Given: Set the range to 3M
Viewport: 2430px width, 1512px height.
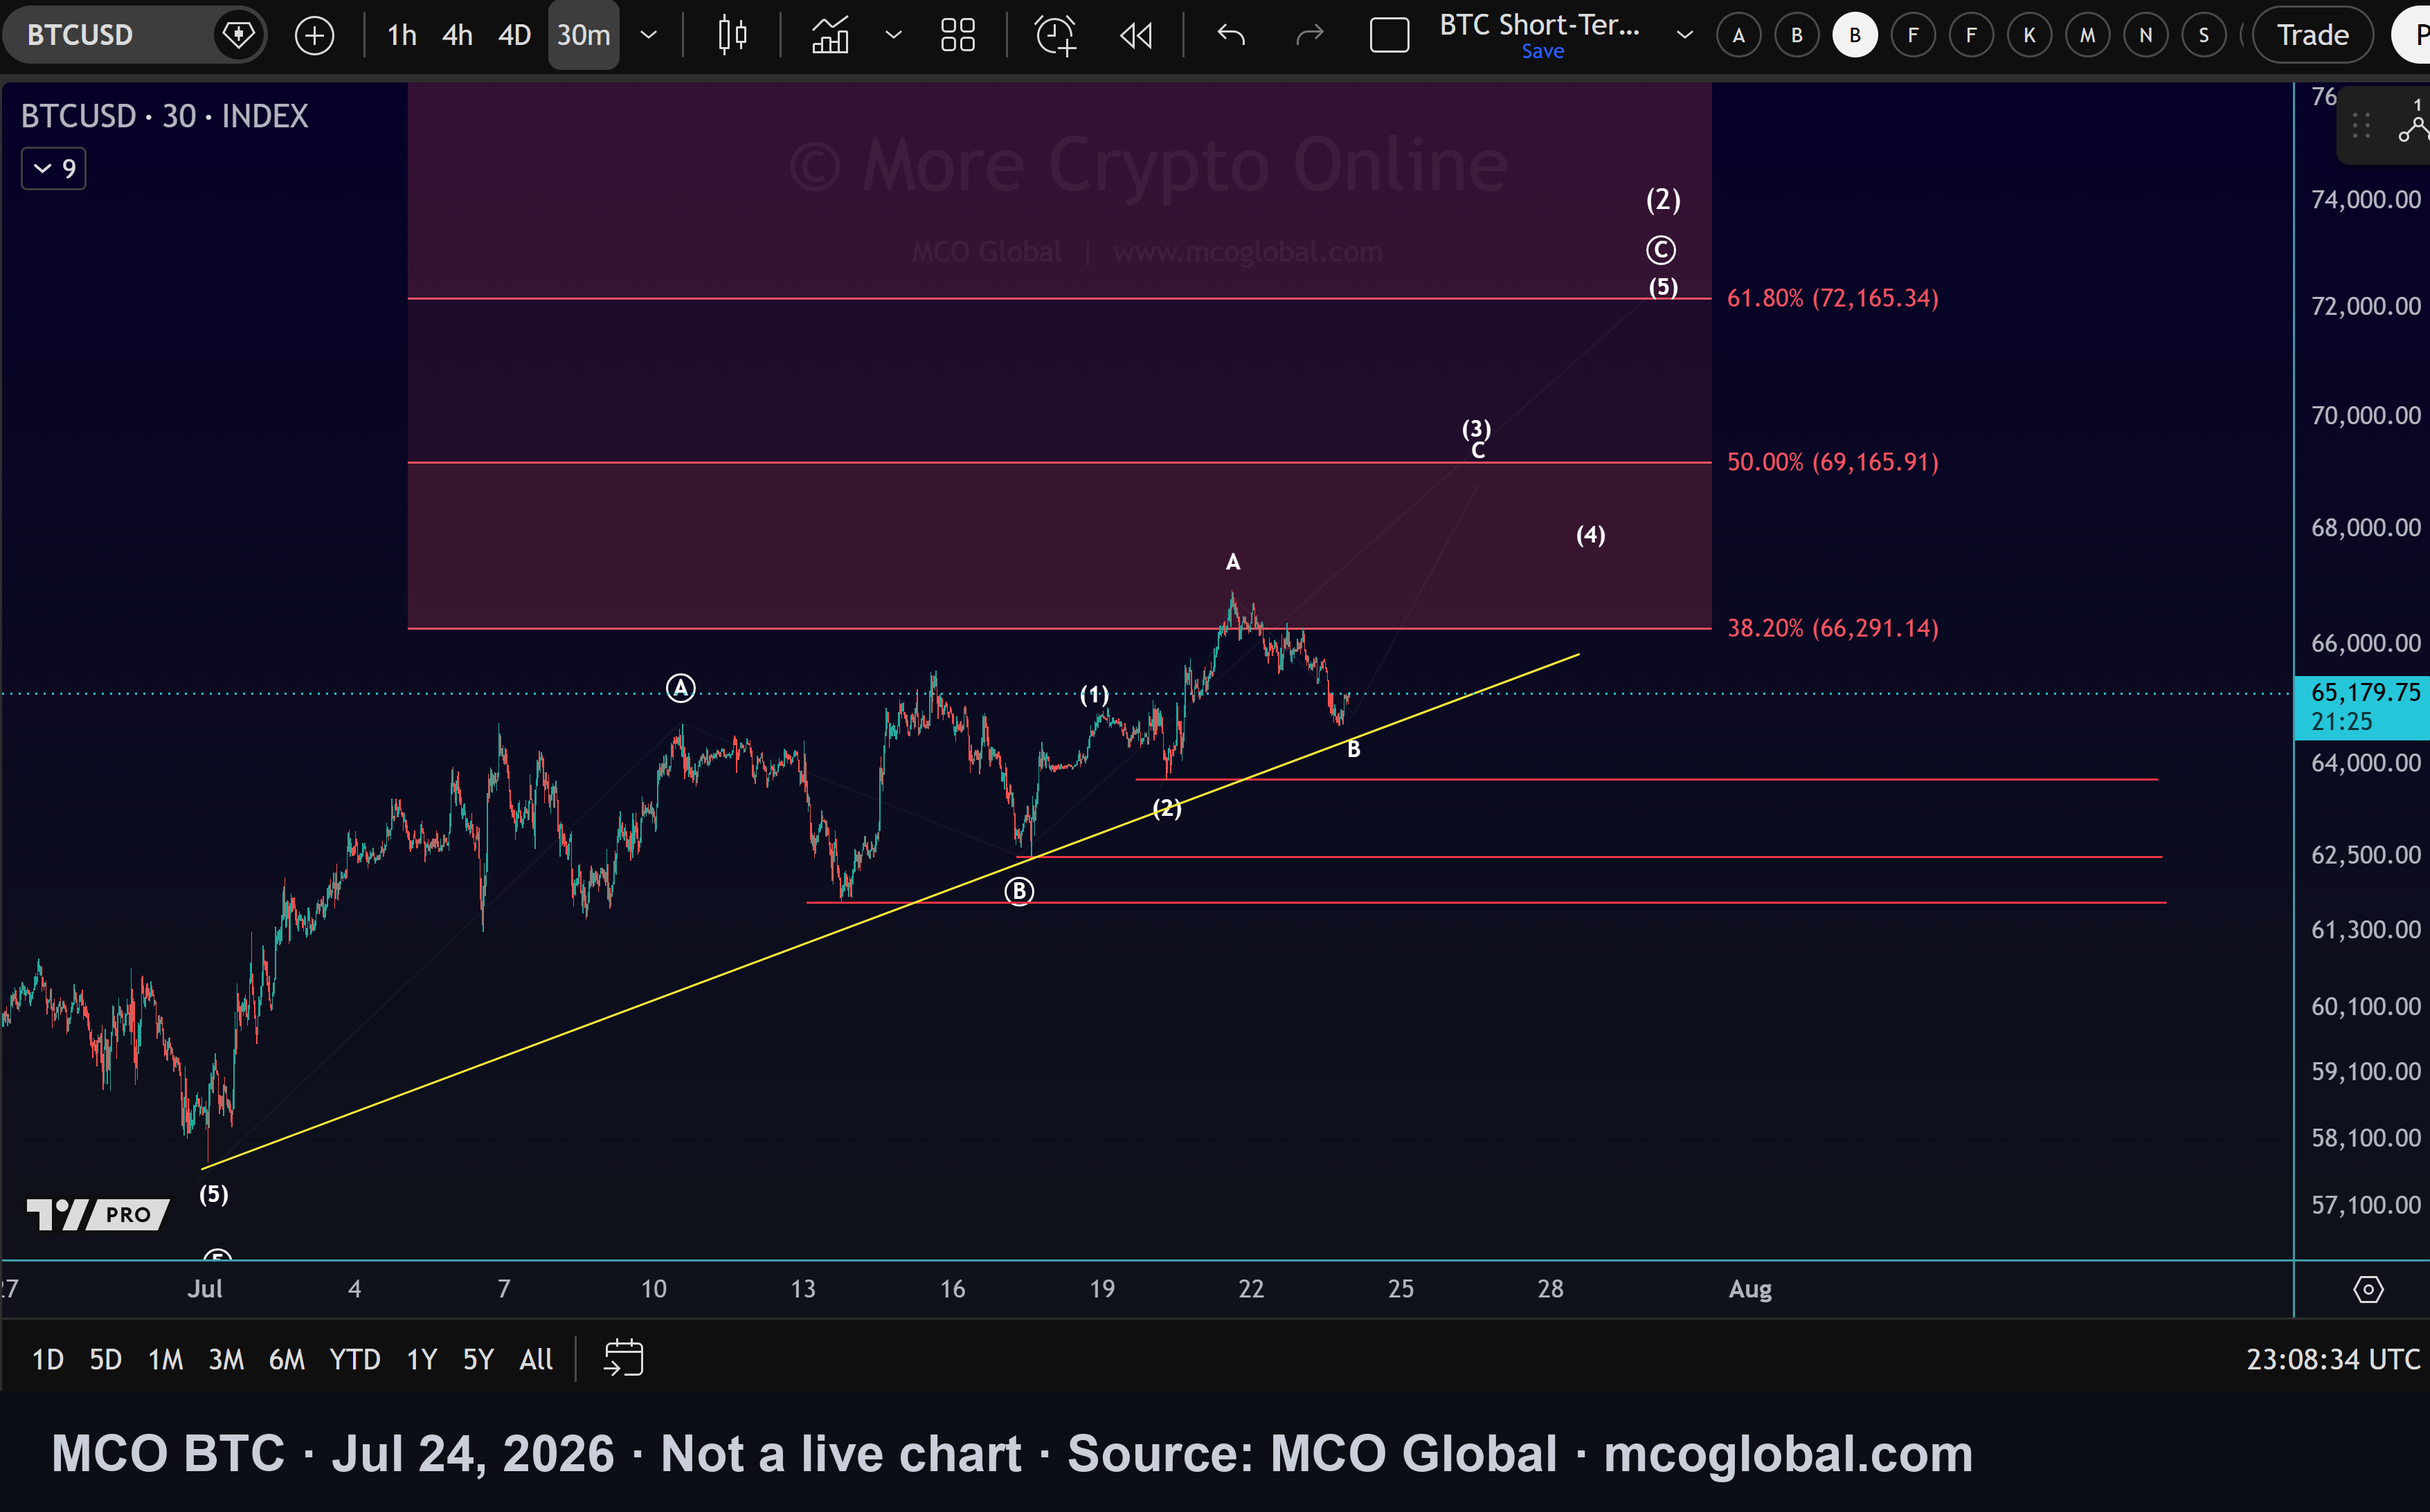Looking at the screenshot, I should (x=226, y=1360).
